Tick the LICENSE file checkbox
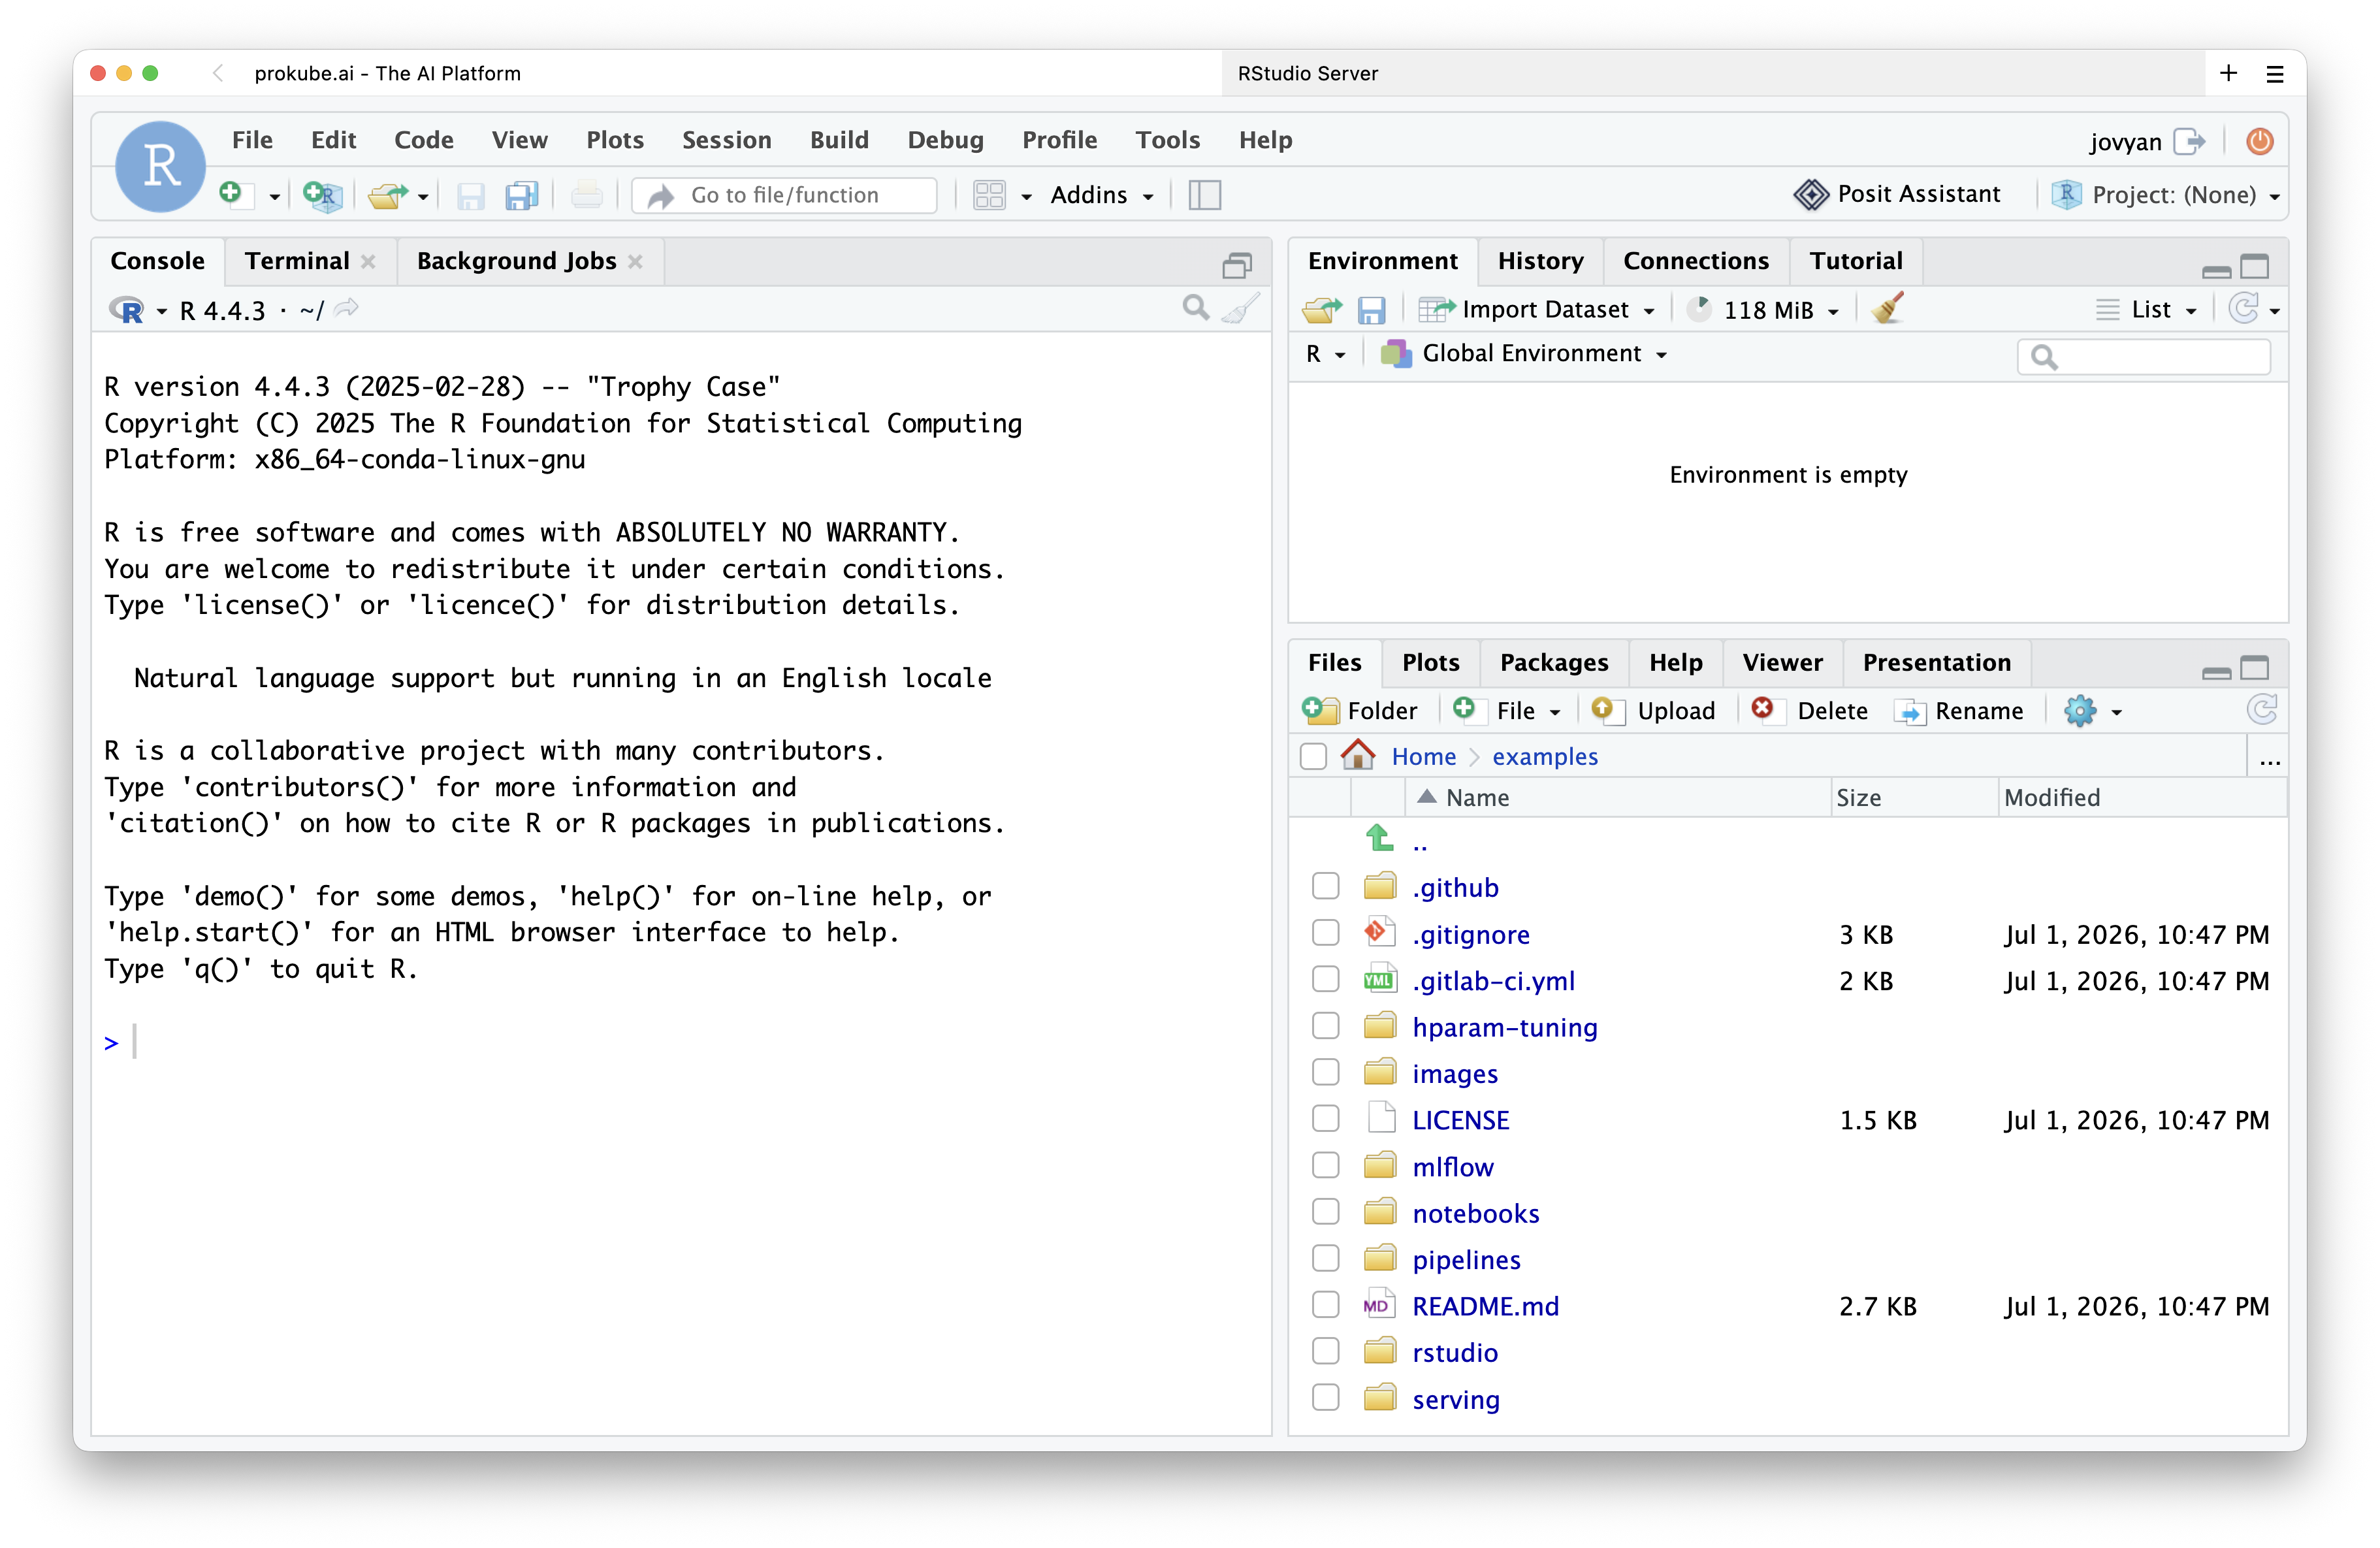2380x1548 pixels. 1325,1119
